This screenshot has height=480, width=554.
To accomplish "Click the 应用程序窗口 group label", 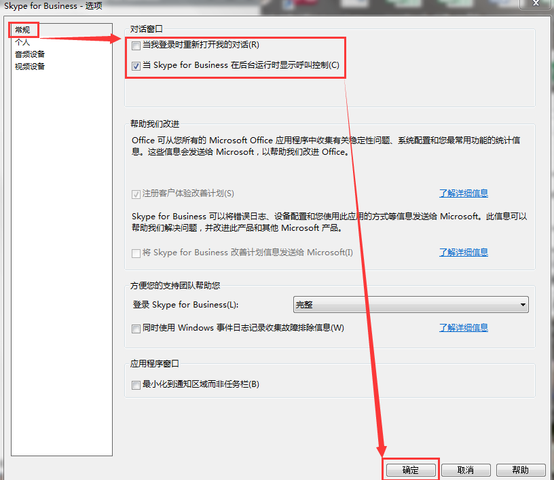I will coord(155,363).
